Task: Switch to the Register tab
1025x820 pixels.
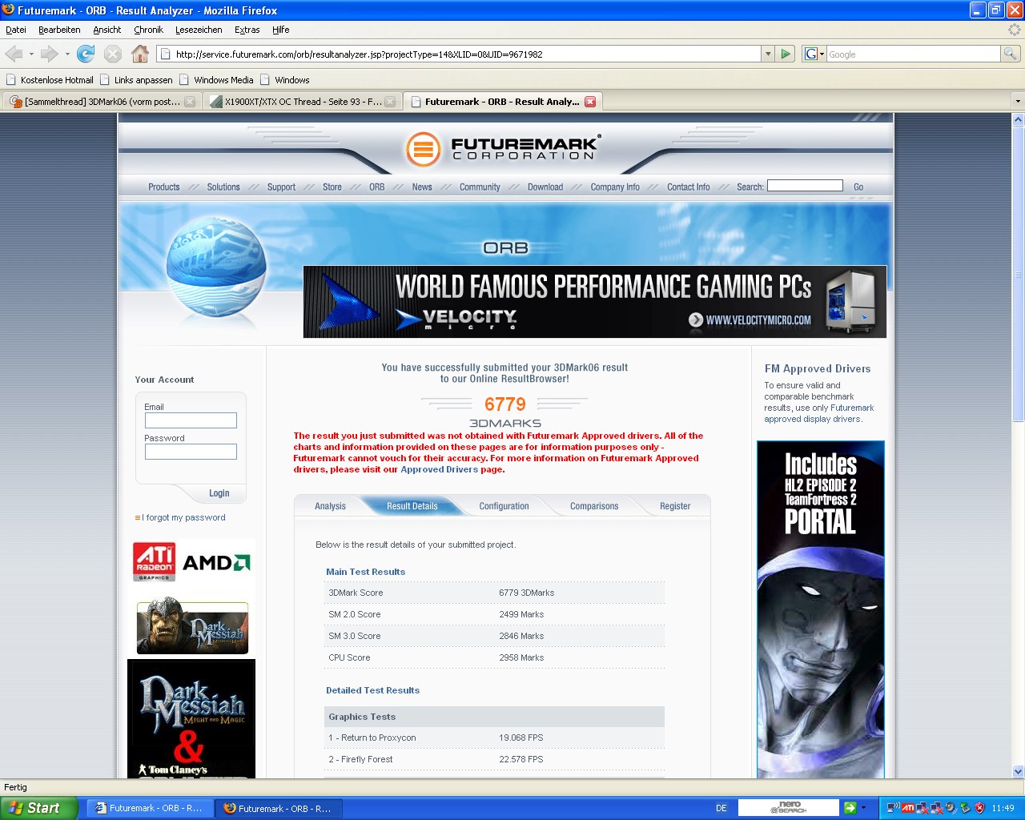Action: coord(675,506)
